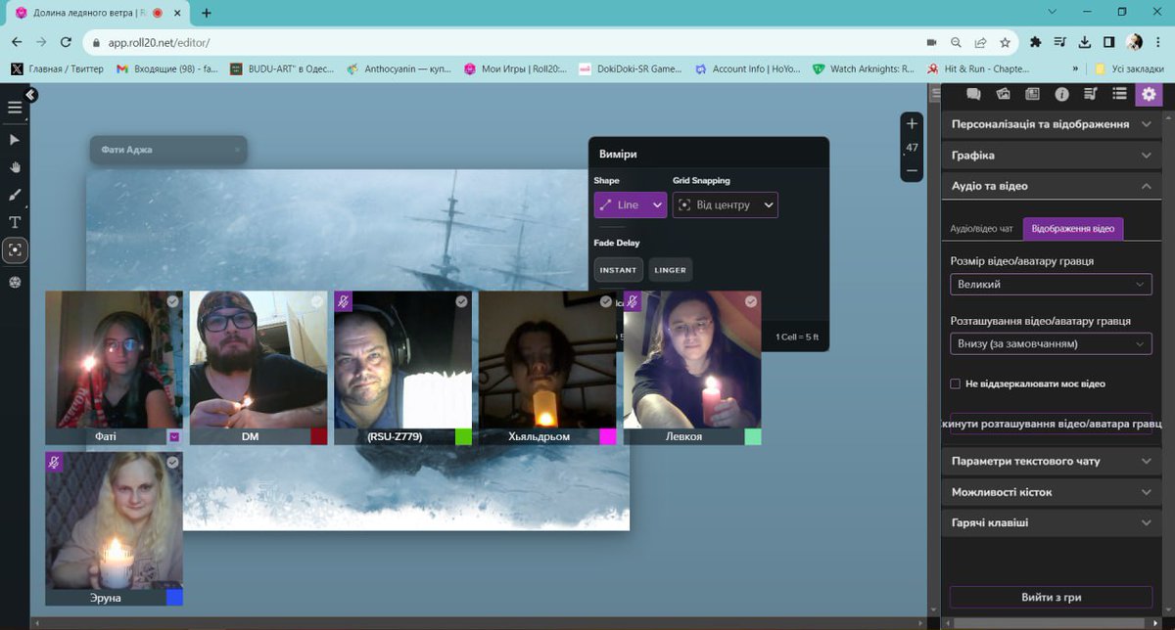Open Chrome media control icon

[x=1059, y=42]
